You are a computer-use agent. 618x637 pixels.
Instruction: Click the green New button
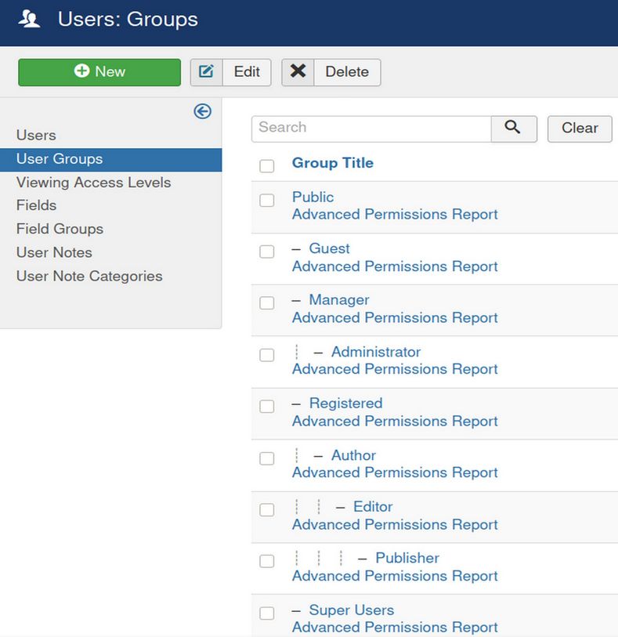coord(99,72)
